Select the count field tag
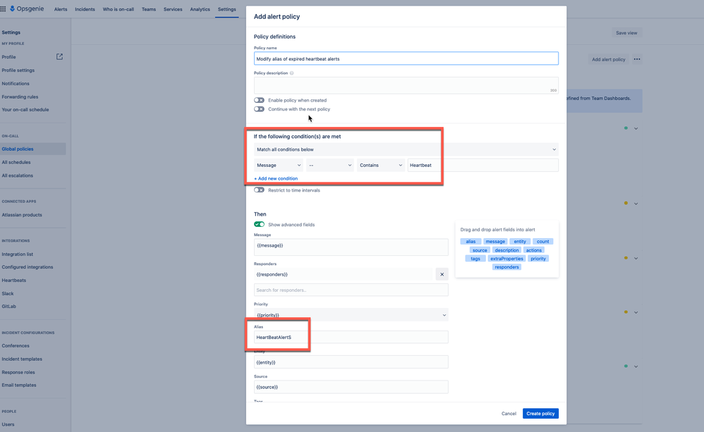Screen dimensions: 704x432 [x=543, y=241]
